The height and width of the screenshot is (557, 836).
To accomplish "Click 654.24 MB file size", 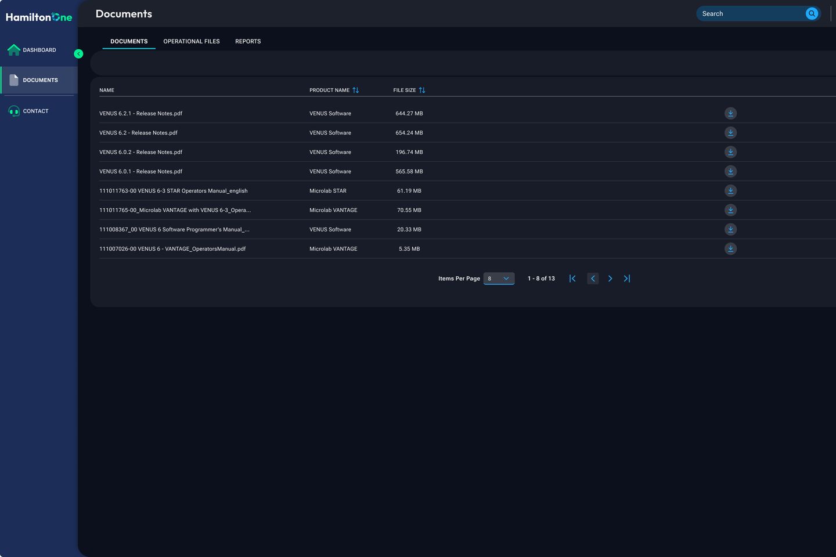I will [409, 133].
